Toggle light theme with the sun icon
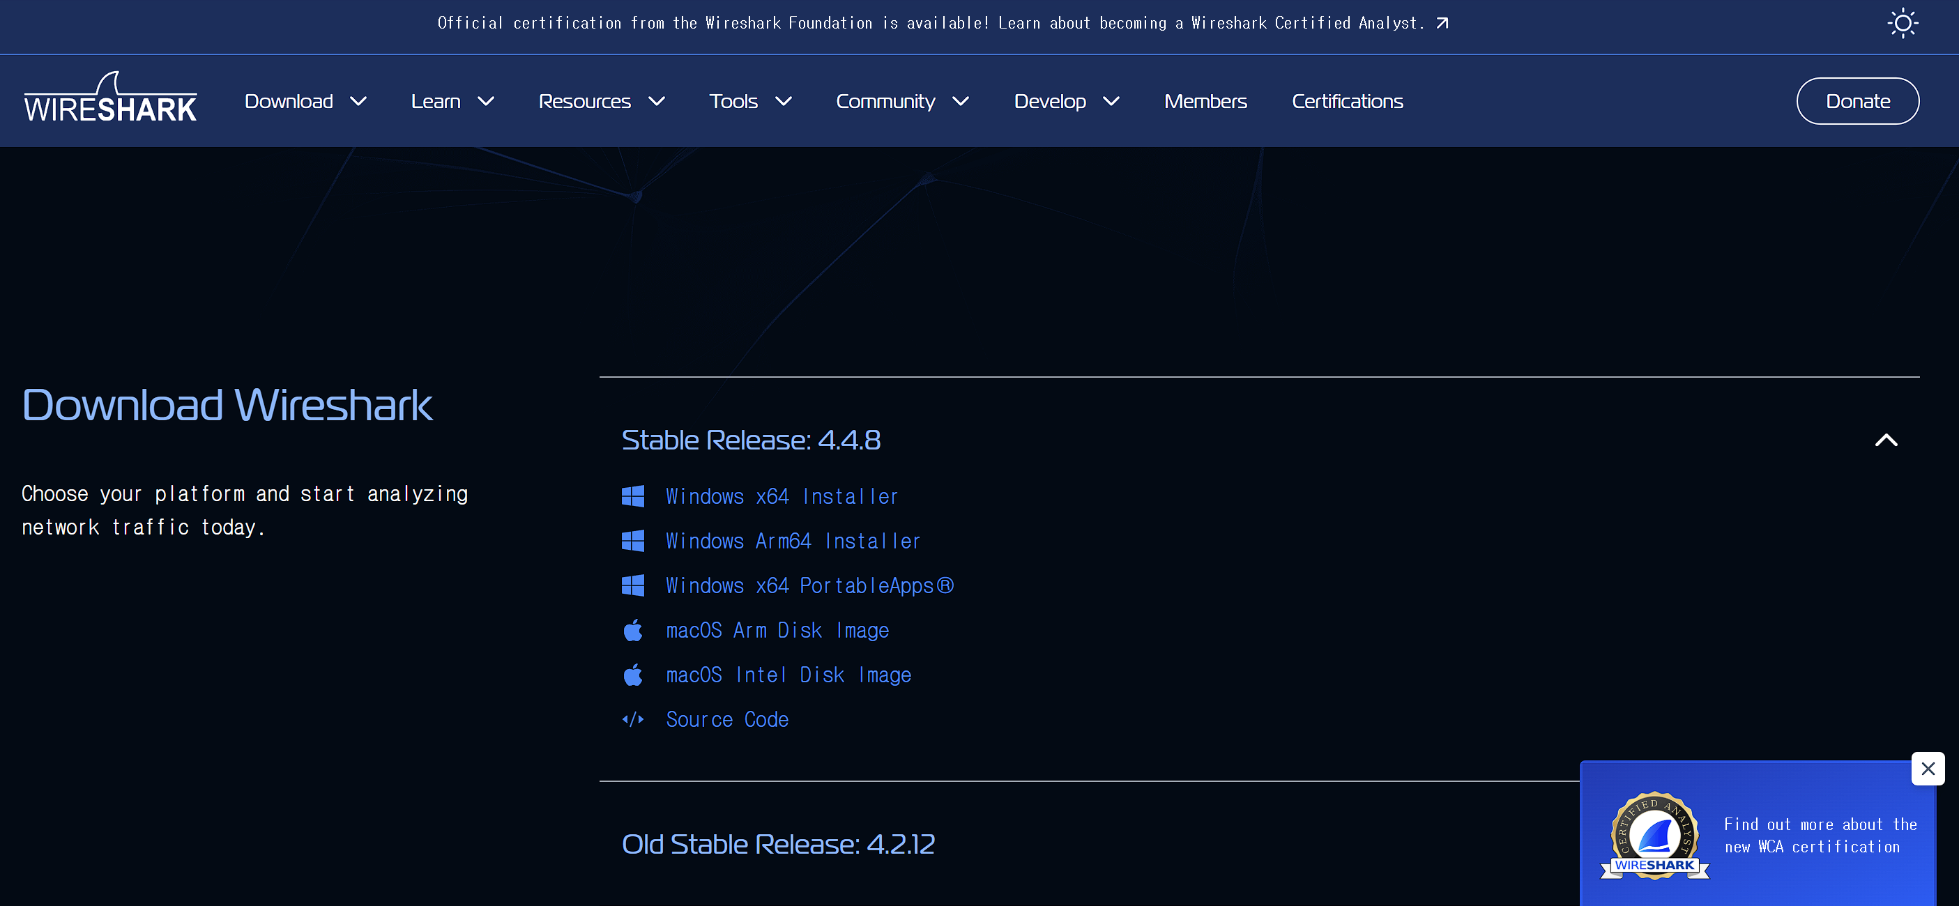The height and width of the screenshot is (906, 1959). click(x=1903, y=24)
